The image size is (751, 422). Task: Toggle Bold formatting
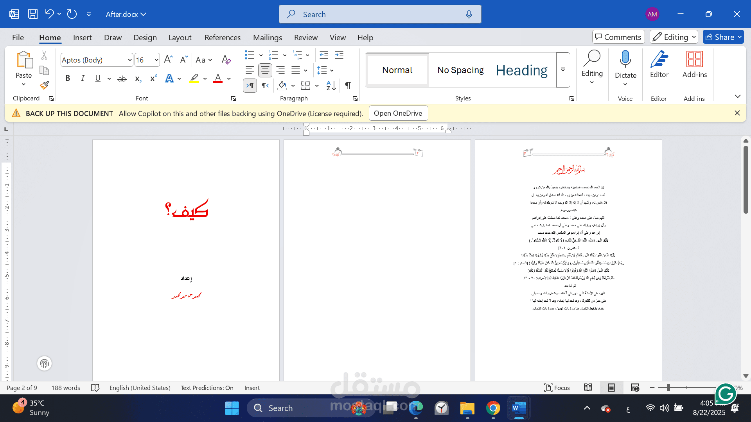pos(68,79)
